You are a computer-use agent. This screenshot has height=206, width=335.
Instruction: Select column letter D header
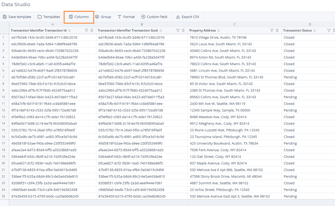click(310, 24)
